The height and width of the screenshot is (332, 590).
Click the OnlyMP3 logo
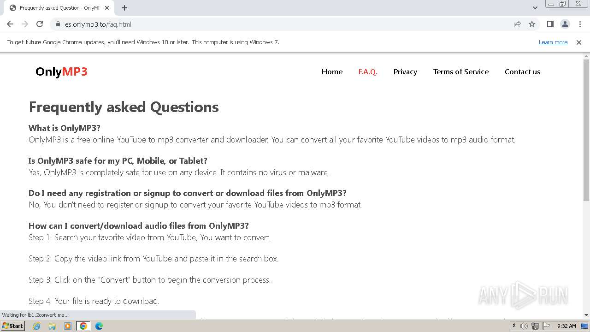[x=61, y=71]
